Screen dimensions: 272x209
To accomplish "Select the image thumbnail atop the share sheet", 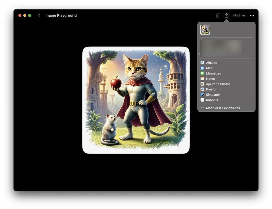I will click(x=205, y=30).
